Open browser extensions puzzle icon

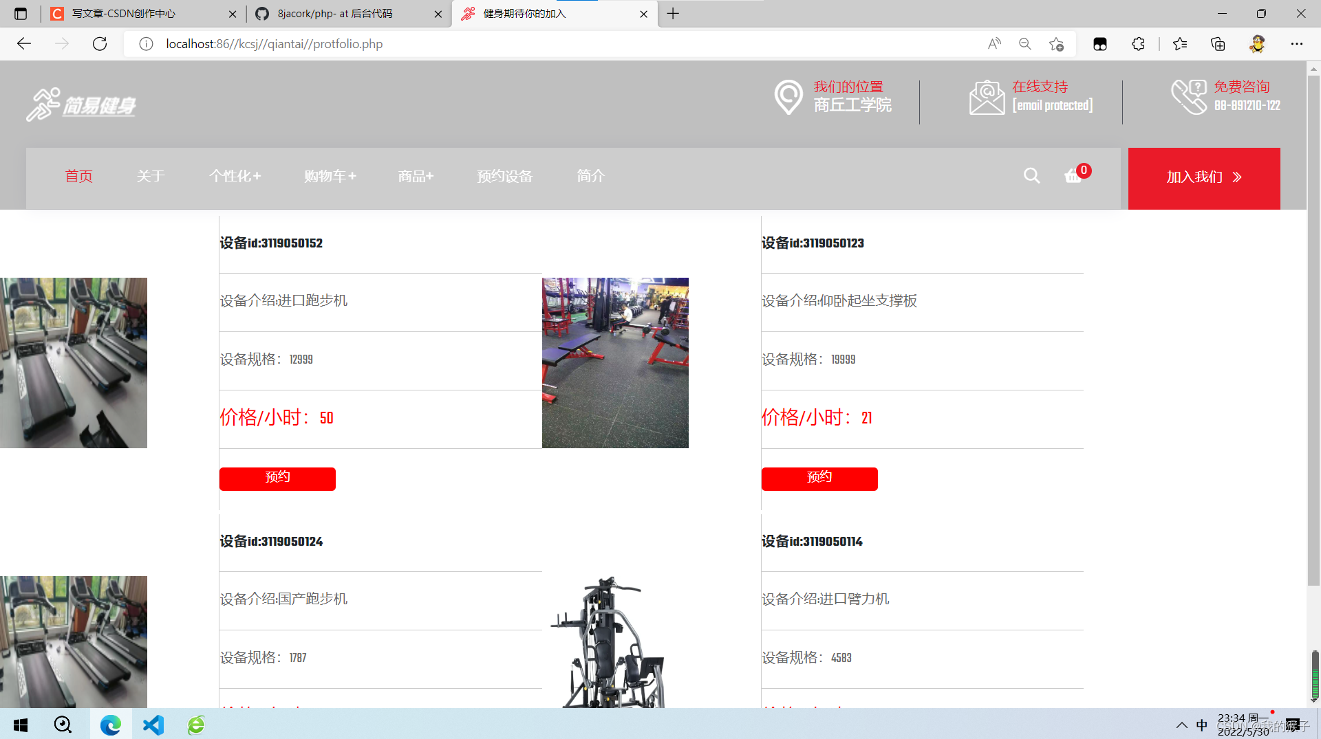point(1138,43)
